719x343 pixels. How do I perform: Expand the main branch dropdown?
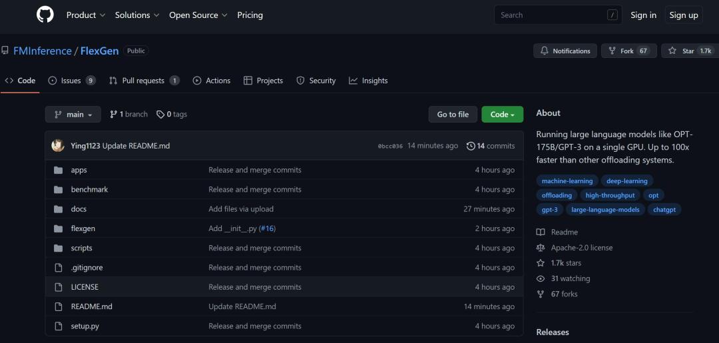(73, 115)
